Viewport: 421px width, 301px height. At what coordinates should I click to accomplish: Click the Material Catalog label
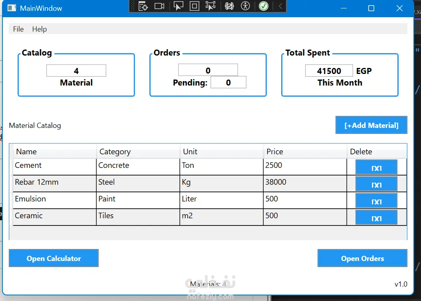tap(35, 126)
